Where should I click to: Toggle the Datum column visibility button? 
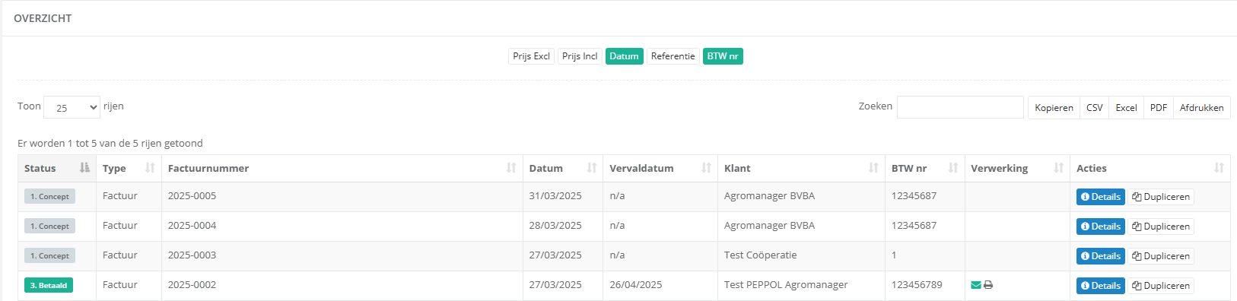coord(625,56)
